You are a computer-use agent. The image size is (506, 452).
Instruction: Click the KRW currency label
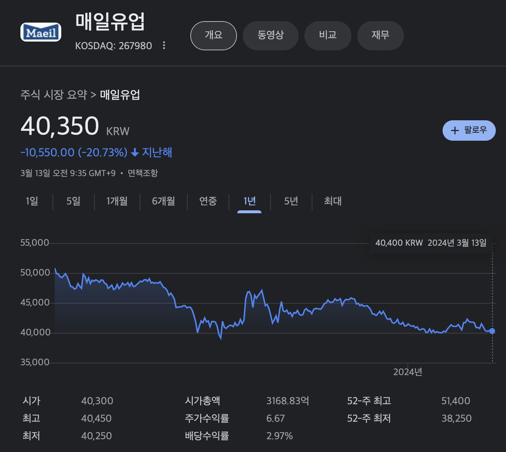(x=118, y=131)
